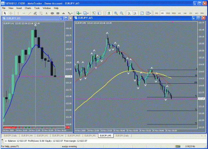Viewport: 208px width, 149px height.
Task: Pick the Fibonacci retracement tool
Action: (41, 13)
